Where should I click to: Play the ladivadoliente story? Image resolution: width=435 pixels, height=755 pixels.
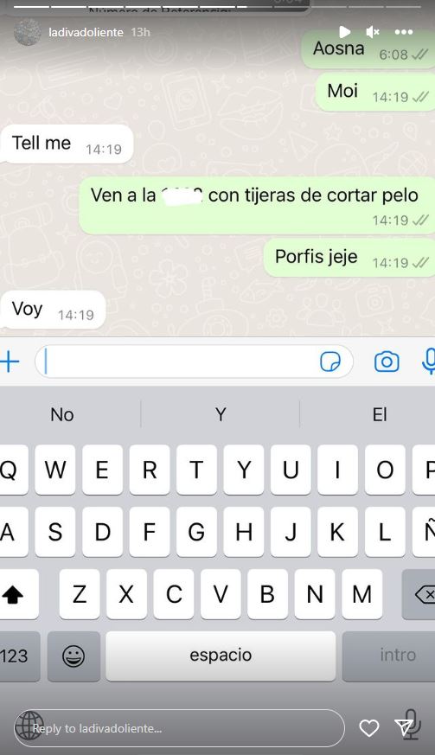(x=344, y=32)
